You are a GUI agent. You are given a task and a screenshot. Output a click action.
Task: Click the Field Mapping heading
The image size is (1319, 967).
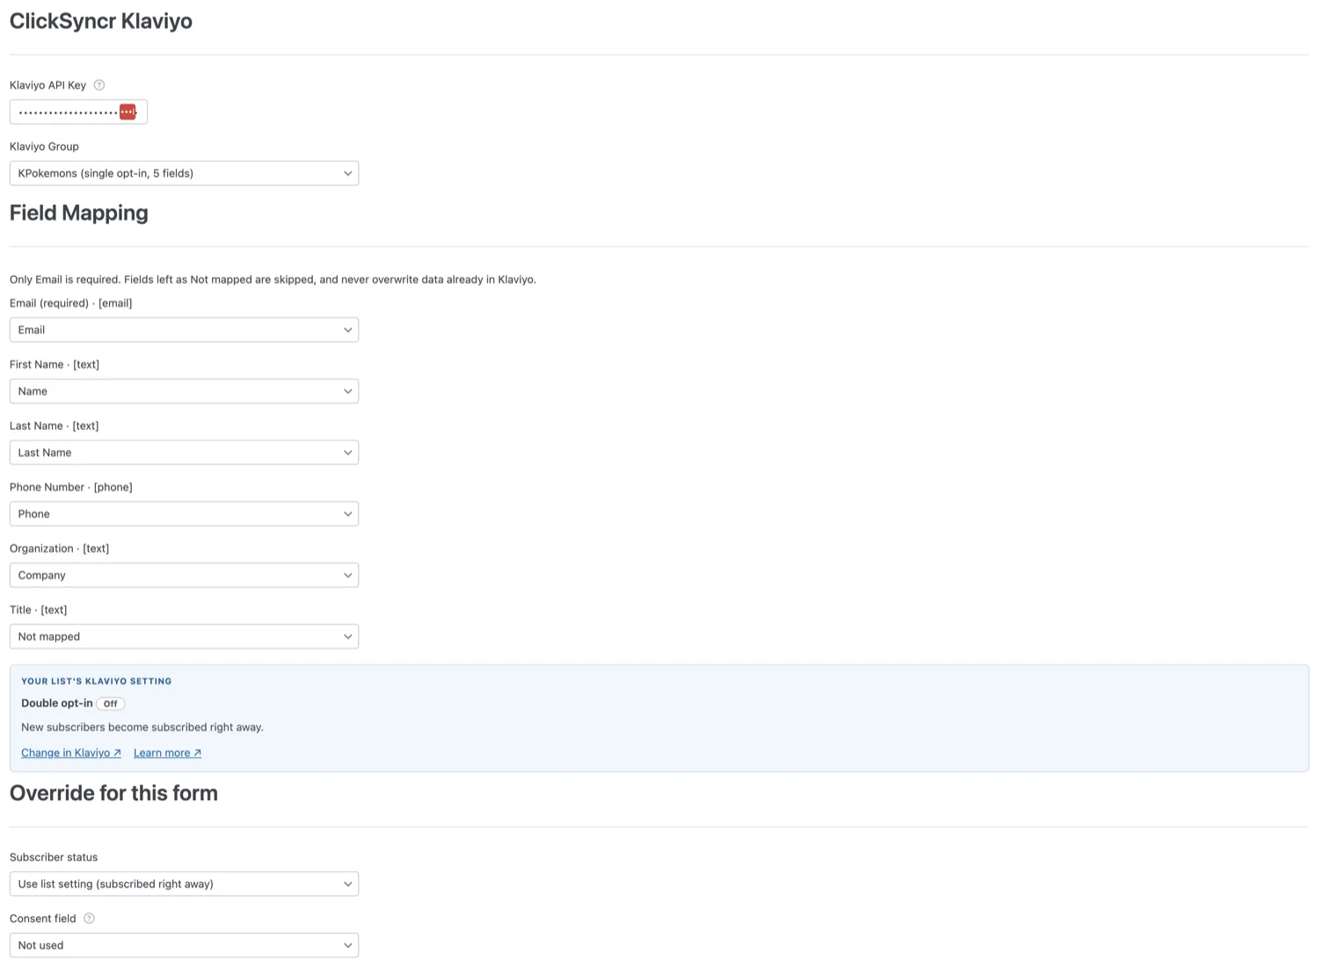click(x=79, y=213)
